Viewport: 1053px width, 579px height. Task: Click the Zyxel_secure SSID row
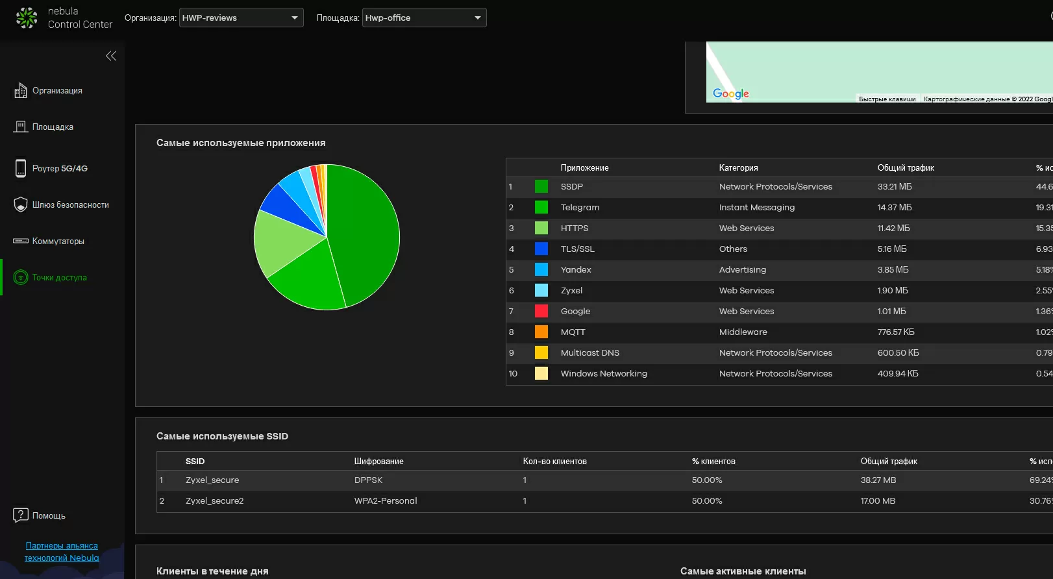point(604,480)
